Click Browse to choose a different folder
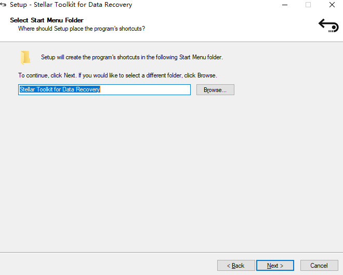 tap(215, 90)
